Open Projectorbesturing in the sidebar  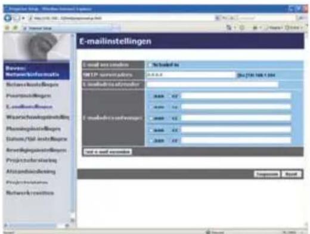[32, 160]
